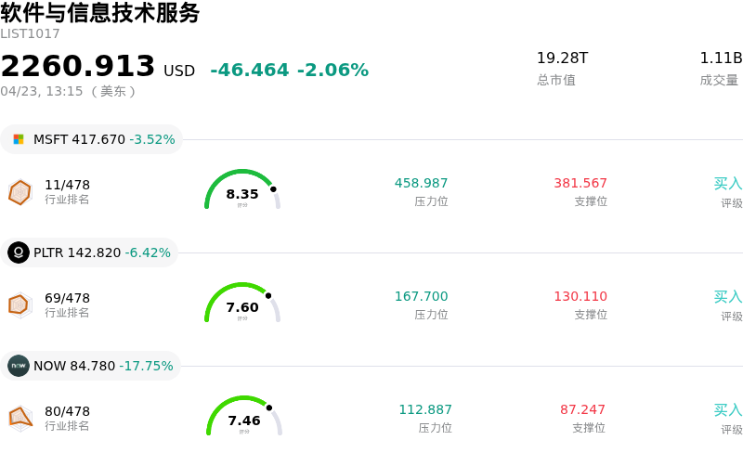The width and height of the screenshot is (743, 453).
Task: Select the PLTR 142.820 stock chip
Action: pos(90,252)
